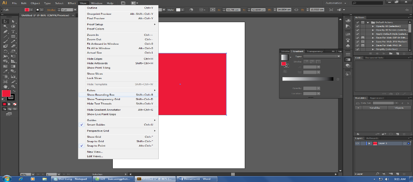Select the Line Segment tool
This screenshot has height=182, width=413.
pos(5,37)
